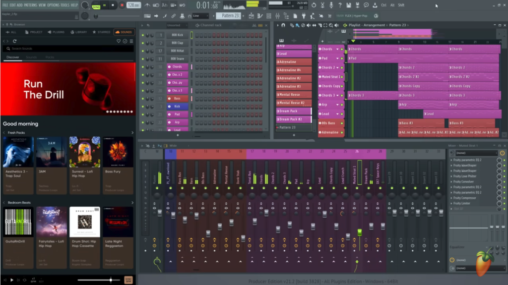508x285 pixels.
Task: Add a new channel with the plus button
Action: [178, 135]
